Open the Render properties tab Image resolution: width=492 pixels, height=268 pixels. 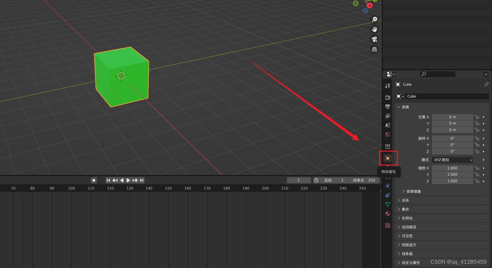point(388,97)
